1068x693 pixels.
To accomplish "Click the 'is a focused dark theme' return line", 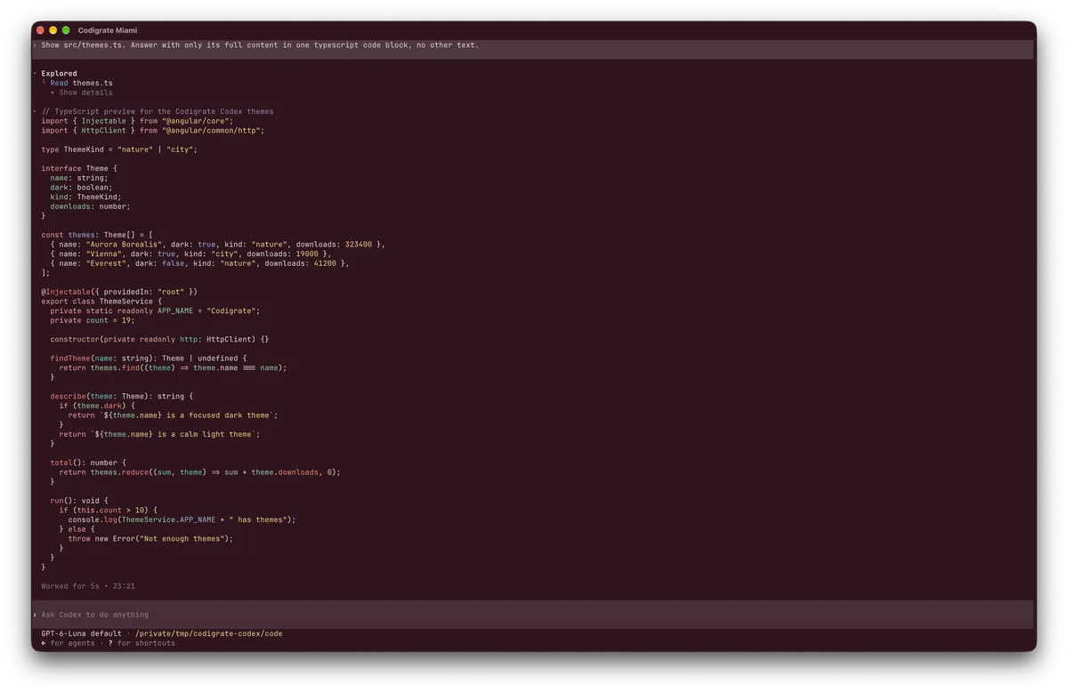I will [173, 415].
